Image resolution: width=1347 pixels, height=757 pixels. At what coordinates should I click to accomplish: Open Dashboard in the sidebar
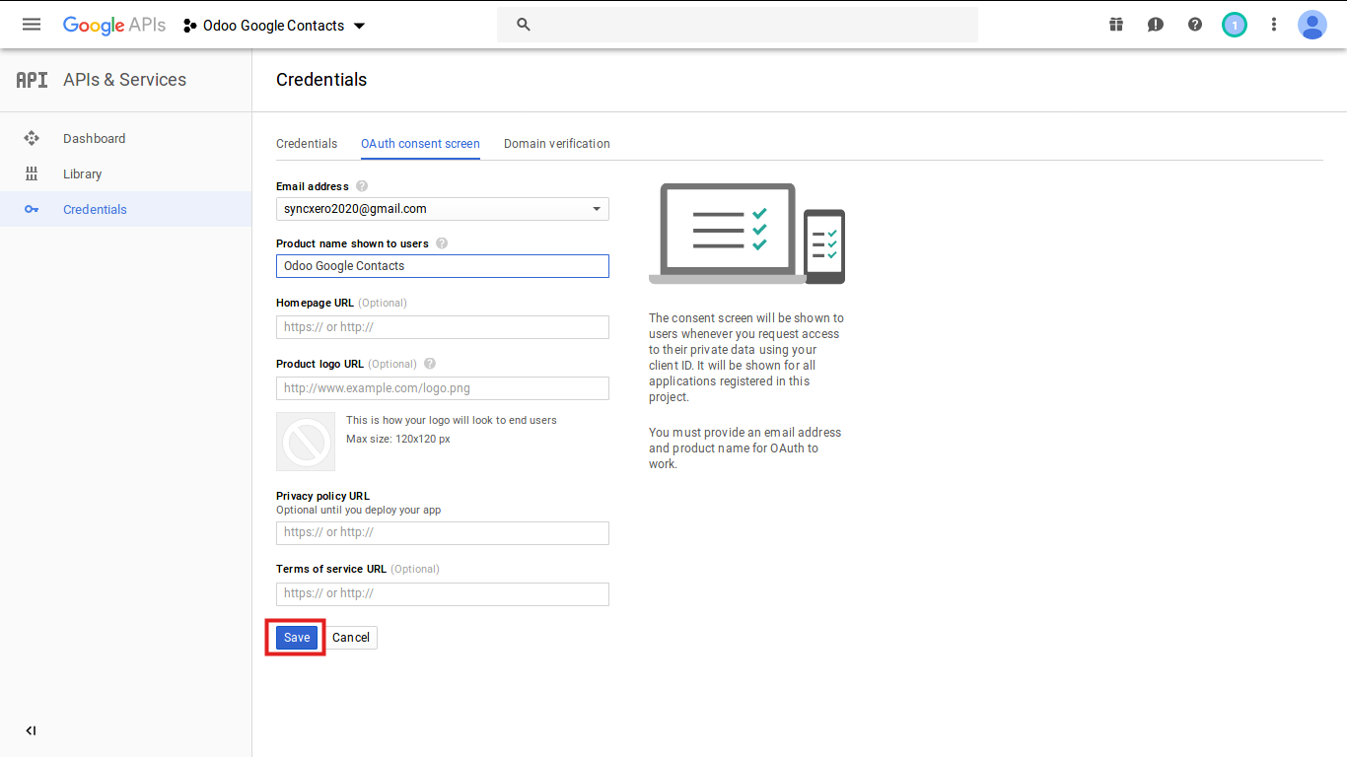(x=94, y=139)
